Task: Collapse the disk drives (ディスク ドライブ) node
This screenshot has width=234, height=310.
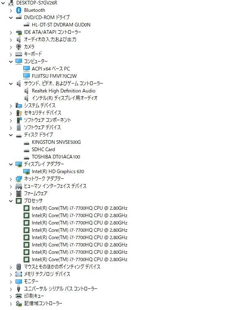Action: coord(11,135)
